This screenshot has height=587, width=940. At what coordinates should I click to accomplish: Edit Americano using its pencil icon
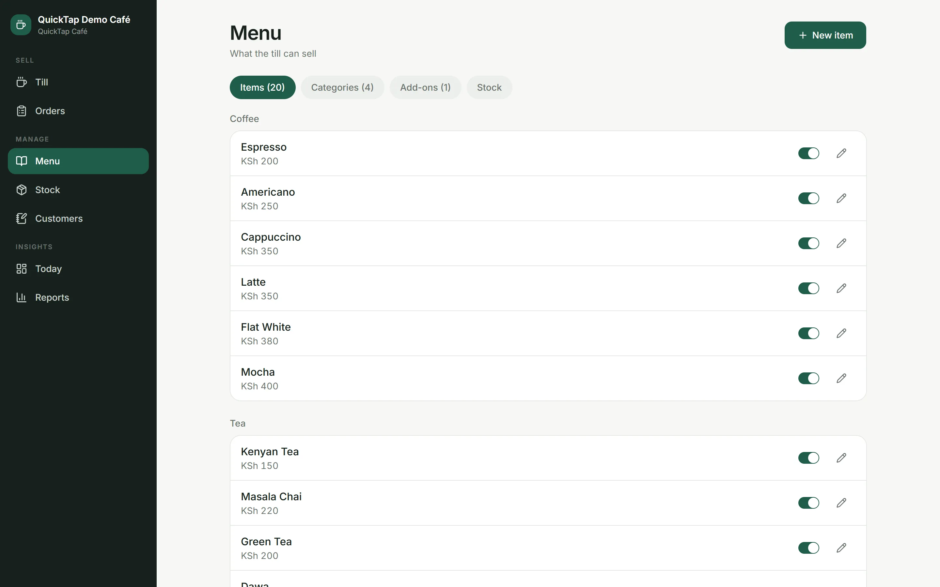(841, 198)
